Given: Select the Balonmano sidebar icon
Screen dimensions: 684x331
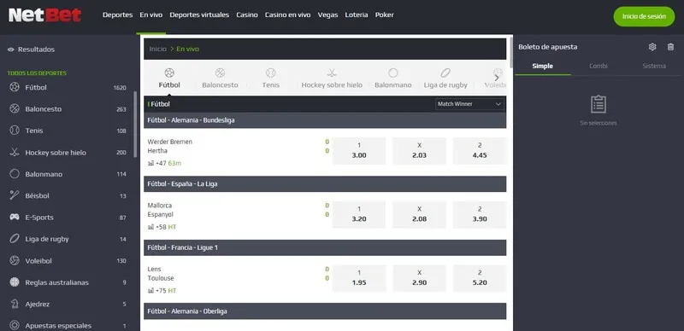Looking at the screenshot, I should tap(15, 174).
